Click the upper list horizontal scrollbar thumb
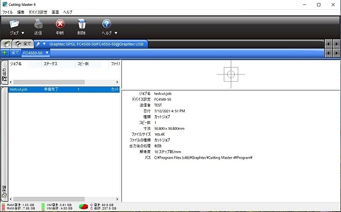 [x=49, y=82]
